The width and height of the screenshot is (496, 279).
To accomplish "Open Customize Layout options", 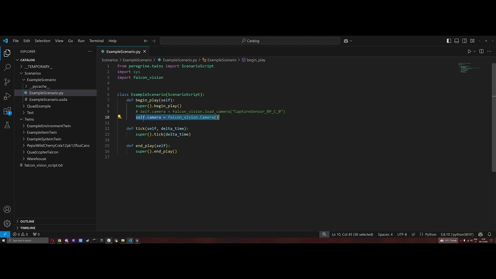I will [472, 41].
